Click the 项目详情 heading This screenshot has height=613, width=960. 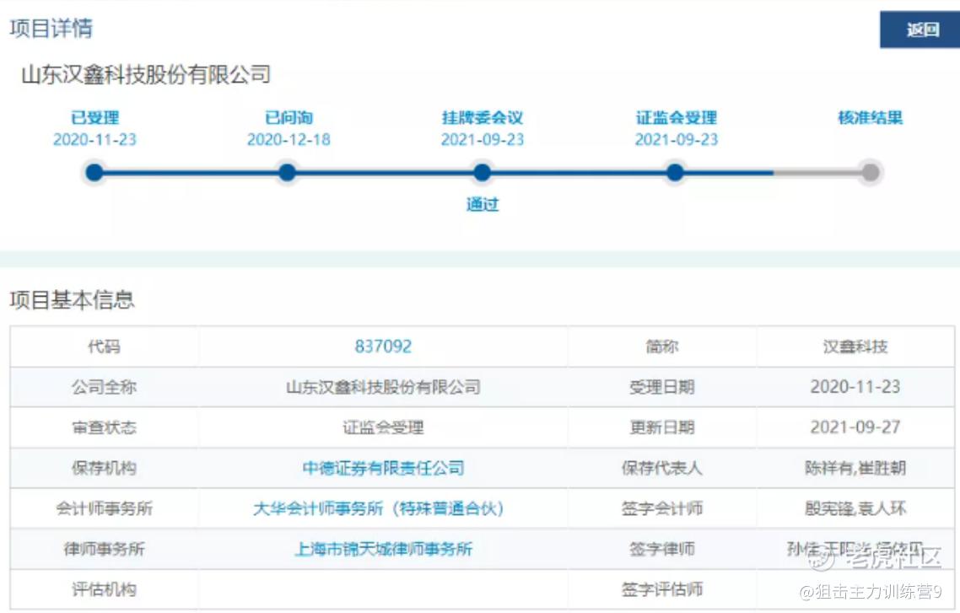tap(51, 28)
